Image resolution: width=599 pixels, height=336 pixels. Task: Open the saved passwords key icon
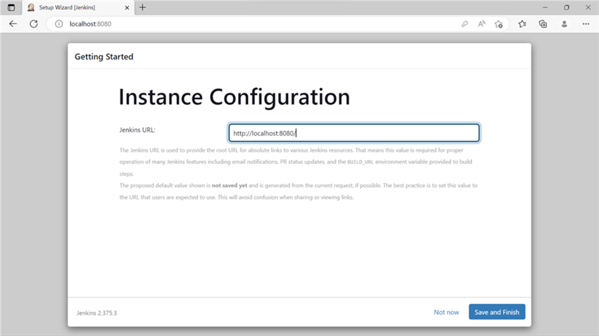(x=465, y=24)
